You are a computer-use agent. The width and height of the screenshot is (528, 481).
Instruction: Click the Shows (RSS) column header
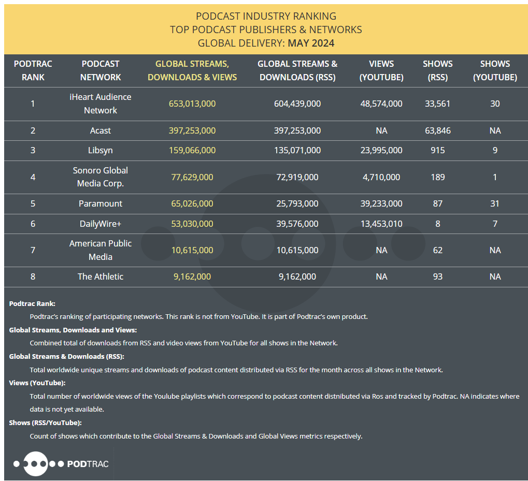pyautogui.click(x=438, y=70)
